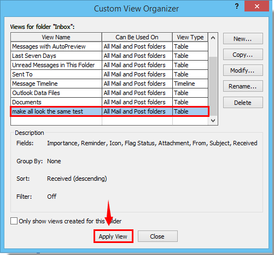Click the Rename... button
Viewport: 274px width, 255px height.
tap(243, 86)
